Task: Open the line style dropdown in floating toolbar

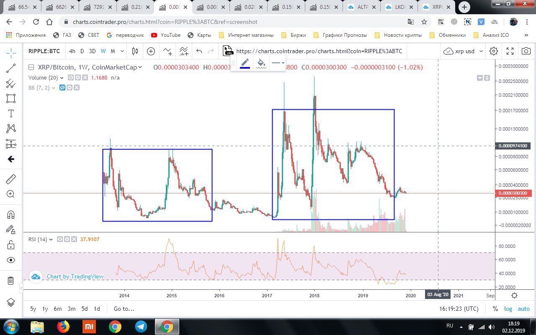Action: pyautogui.click(x=277, y=63)
